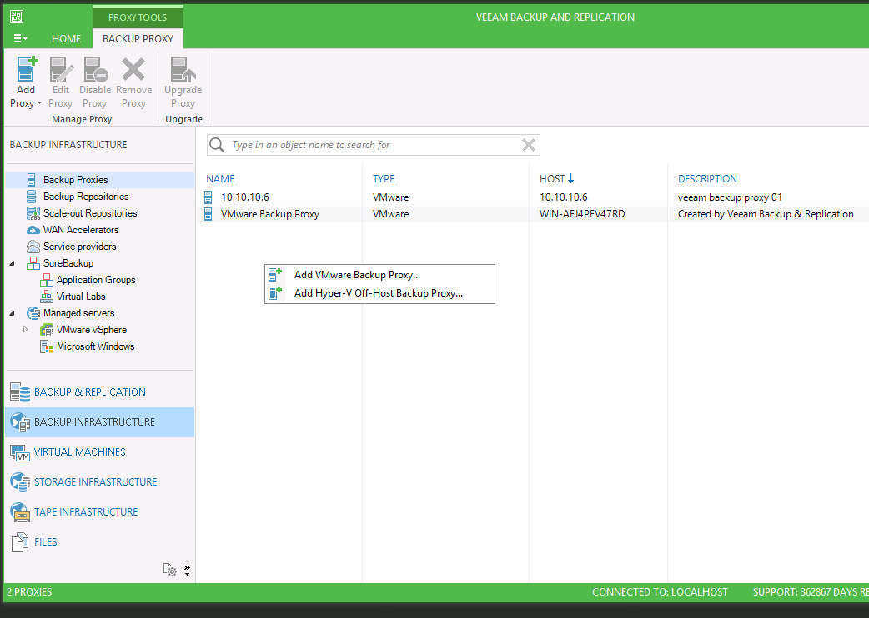Image resolution: width=869 pixels, height=618 pixels.
Task: Click the Storage Infrastructure pane icon
Action: (21, 482)
